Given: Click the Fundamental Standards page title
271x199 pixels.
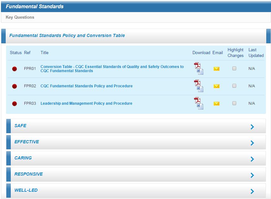Looking at the screenshot, I should point(35,6).
